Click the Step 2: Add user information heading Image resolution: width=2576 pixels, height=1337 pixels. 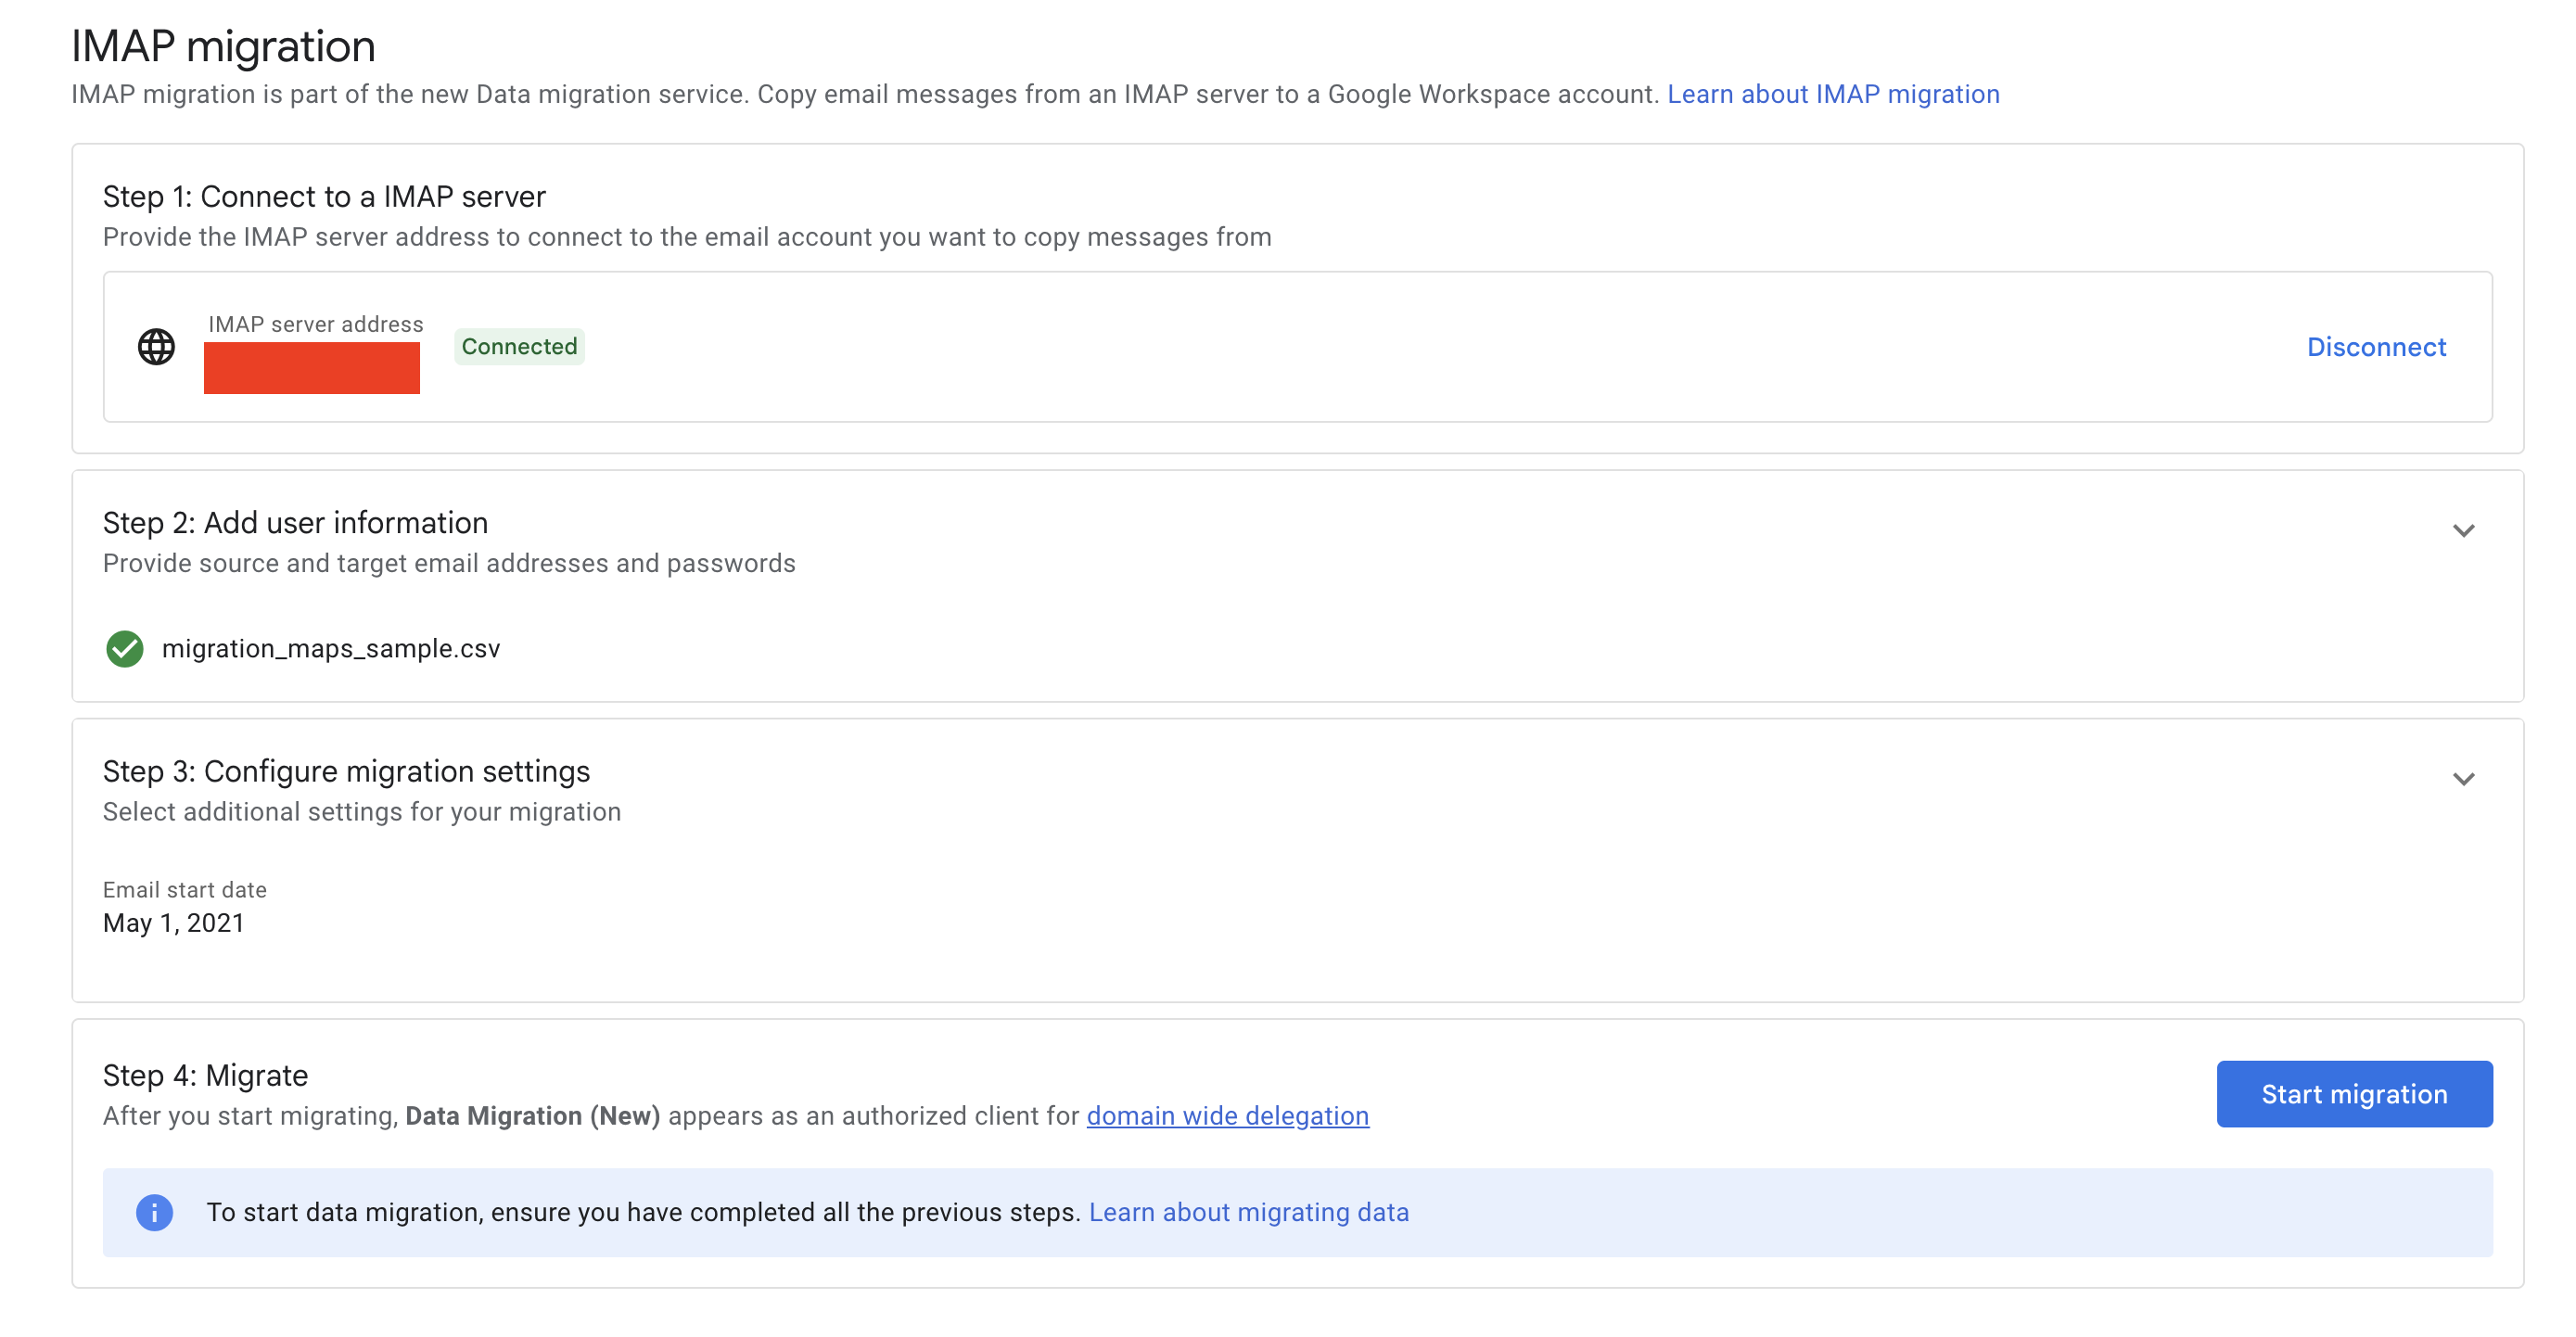pyautogui.click(x=295, y=523)
